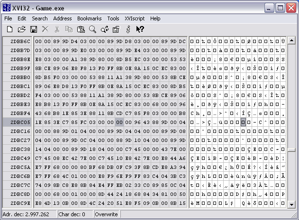Screen dimensions: 299x220
Task: Click the first hex byte in row 2DBB6C
Action: (38, 42)
